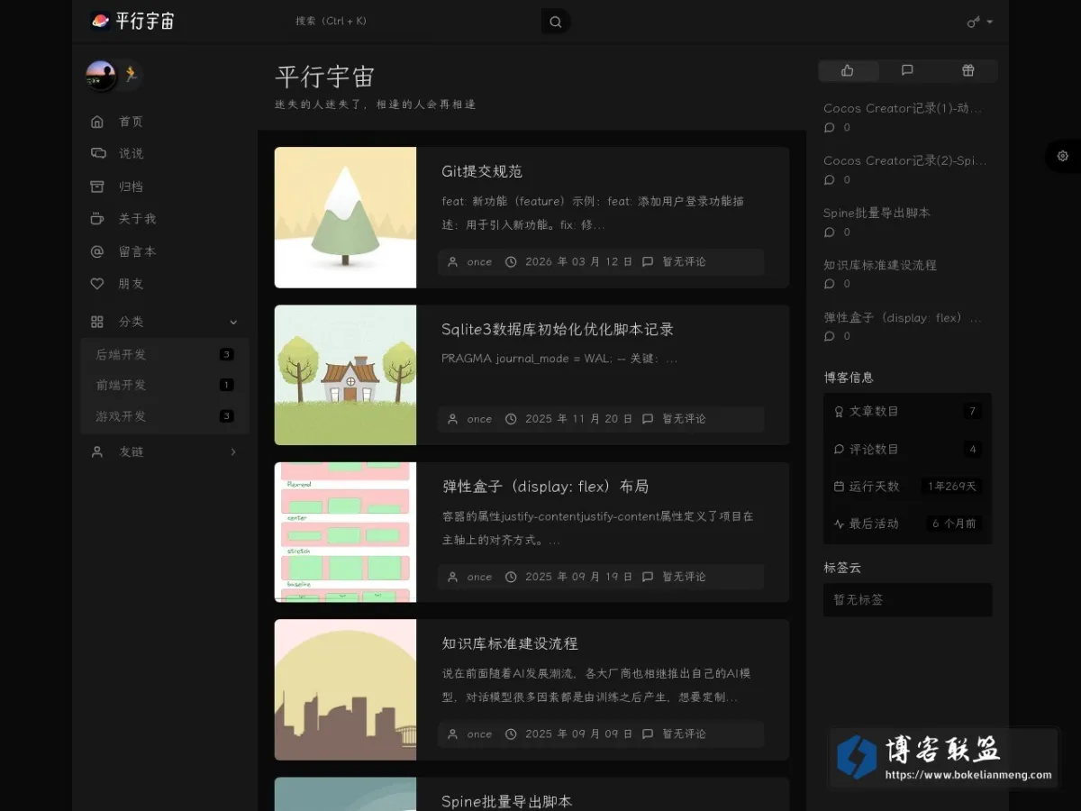Click the 文章数目 row in 博客信息
Screen dimensions: 1081x811
point(907,412)
